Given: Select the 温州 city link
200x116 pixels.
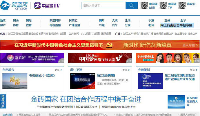Looking at the screenshot, I should click(x=167, y=20).
